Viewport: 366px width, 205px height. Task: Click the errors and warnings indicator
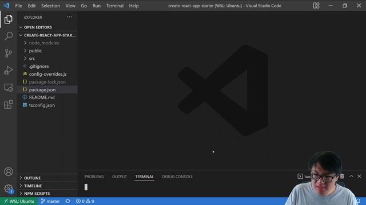(x=85, y=201)
